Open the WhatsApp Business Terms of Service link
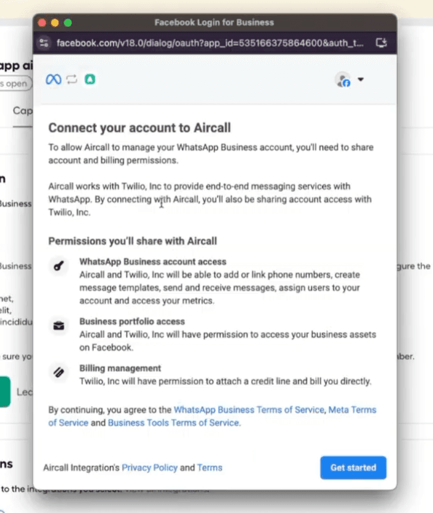This screenshot has width=433, height=513. pos(248,410)
